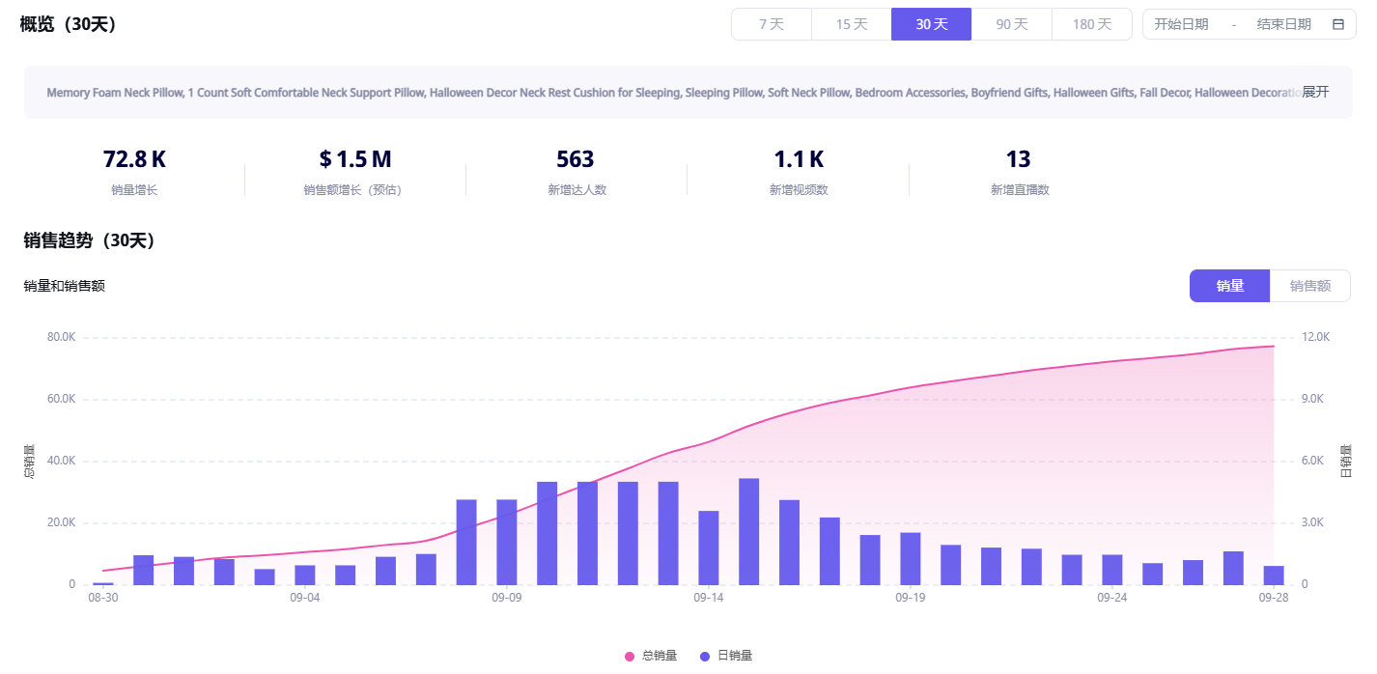Click the calendar icon in date picker
Image resolution: width=1377 pixels, height=674 pixels.
click(x=1337, y=24)
